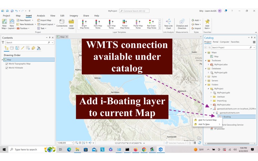The height and width of the screenshot is (161, 258).
Task: Refresh the map view icon
Action: click(200, 143)
